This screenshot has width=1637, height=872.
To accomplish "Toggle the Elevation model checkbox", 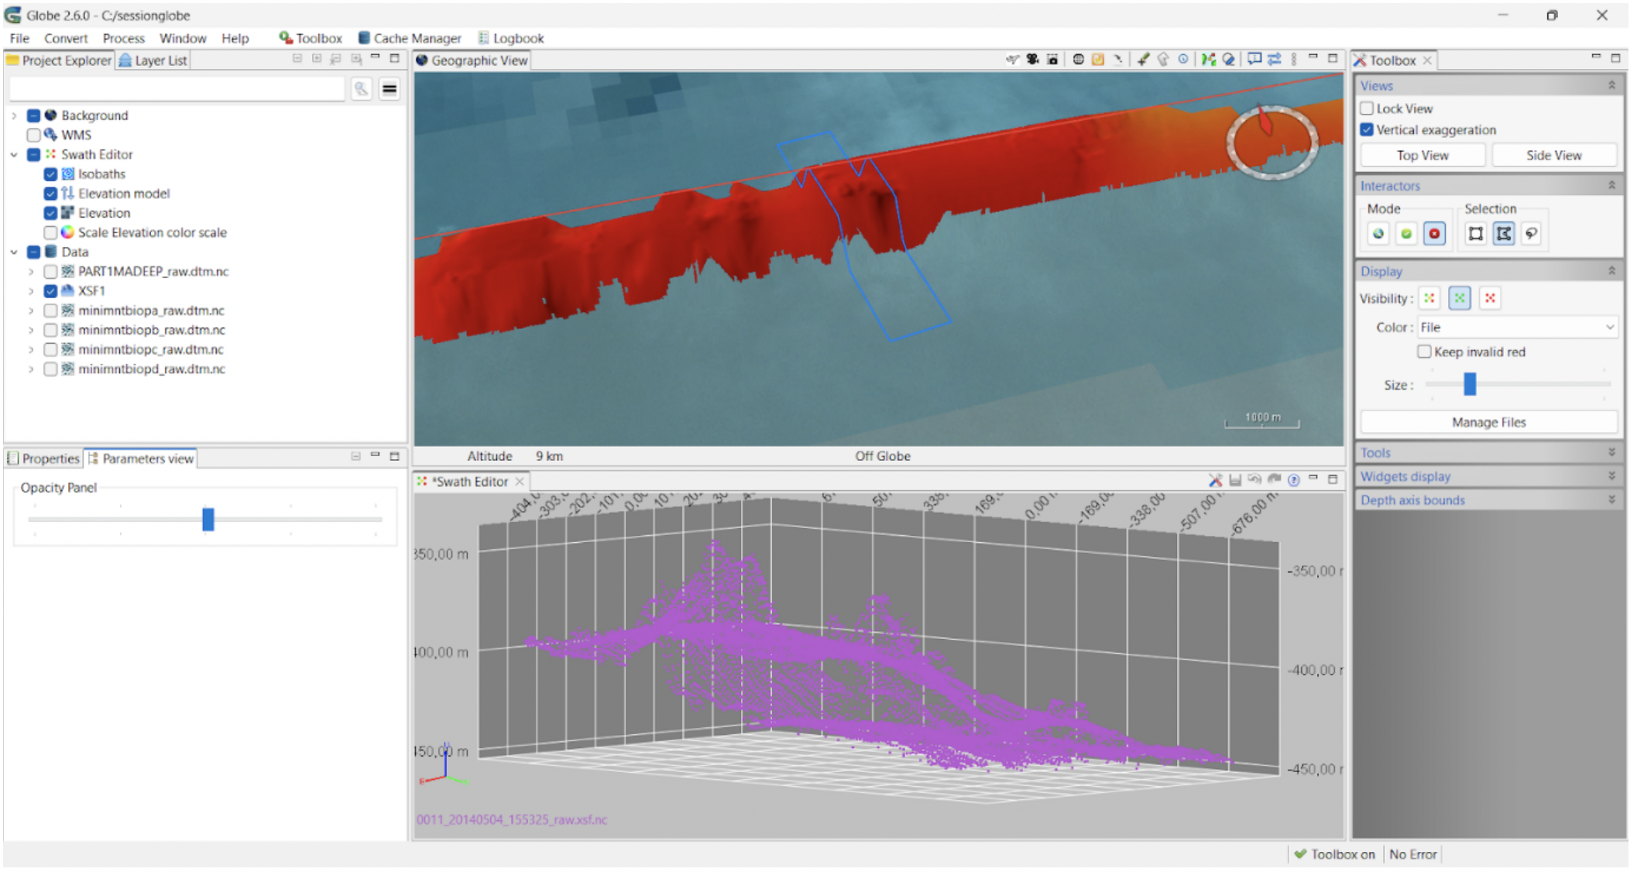I will click(x=50, y=194).
